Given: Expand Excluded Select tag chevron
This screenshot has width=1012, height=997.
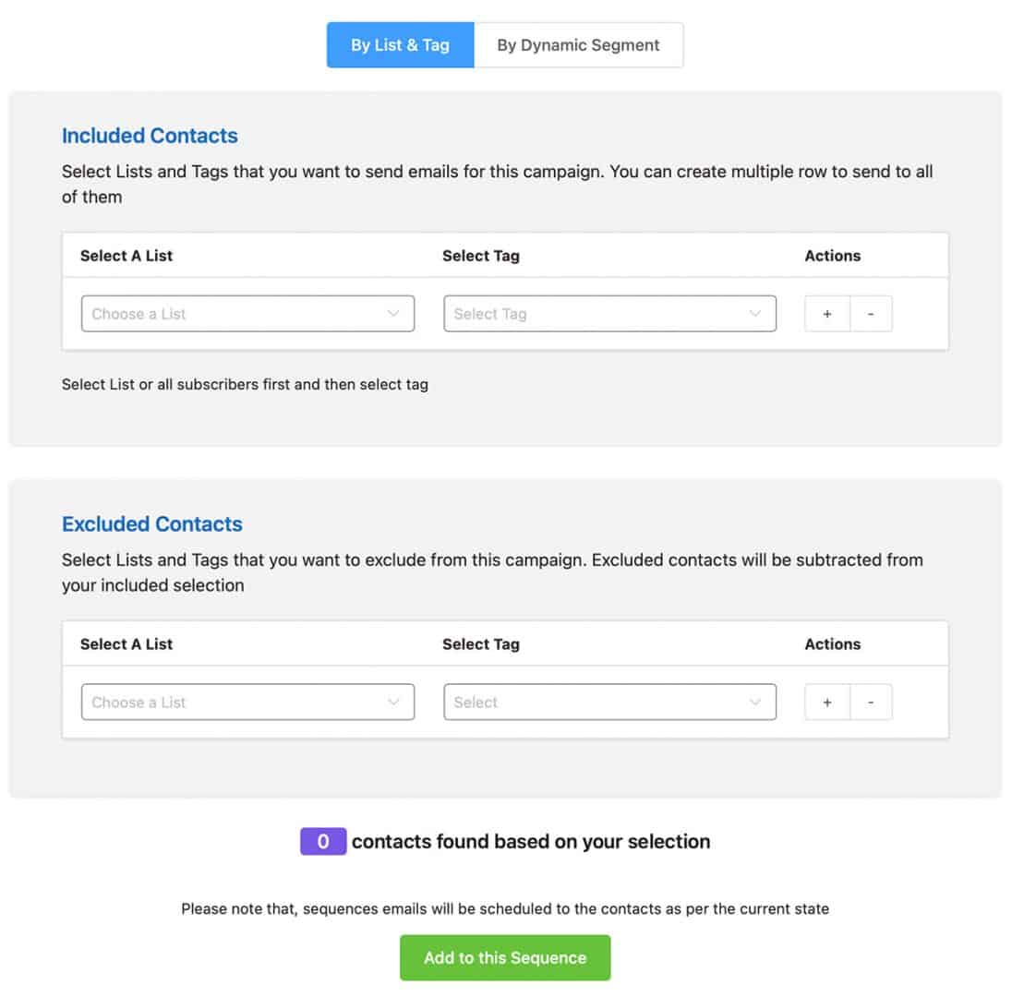Looking at the screenshot, I should point(754,703).
